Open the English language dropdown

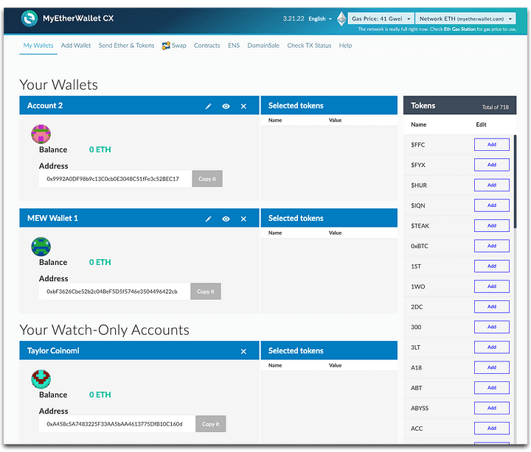point(320,19)
